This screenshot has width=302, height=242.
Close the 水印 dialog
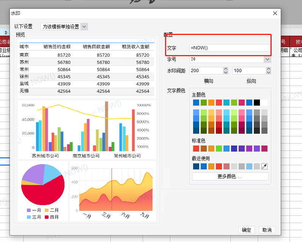point(275,13)
